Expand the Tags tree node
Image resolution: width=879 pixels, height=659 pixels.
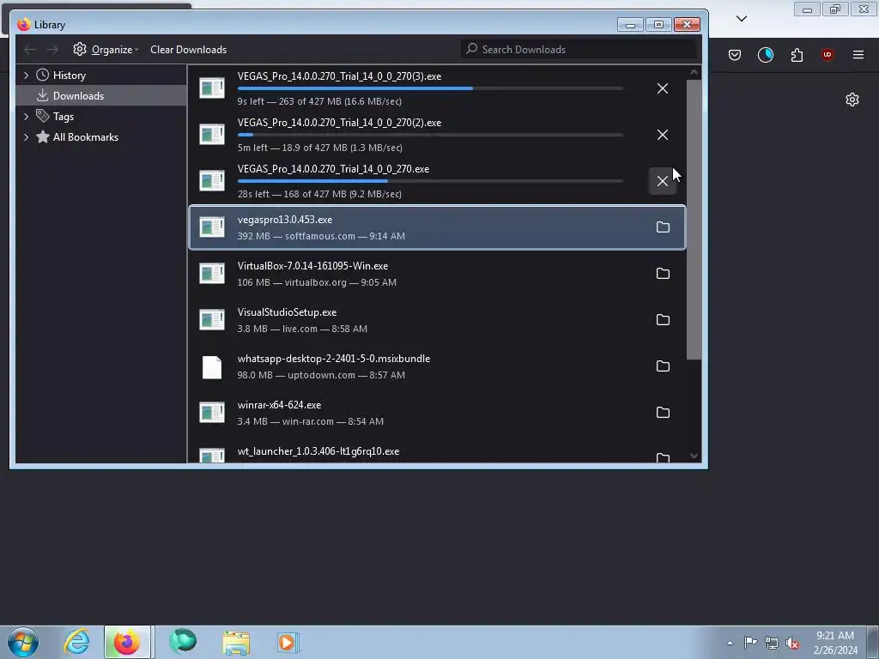tap(26, 117)
